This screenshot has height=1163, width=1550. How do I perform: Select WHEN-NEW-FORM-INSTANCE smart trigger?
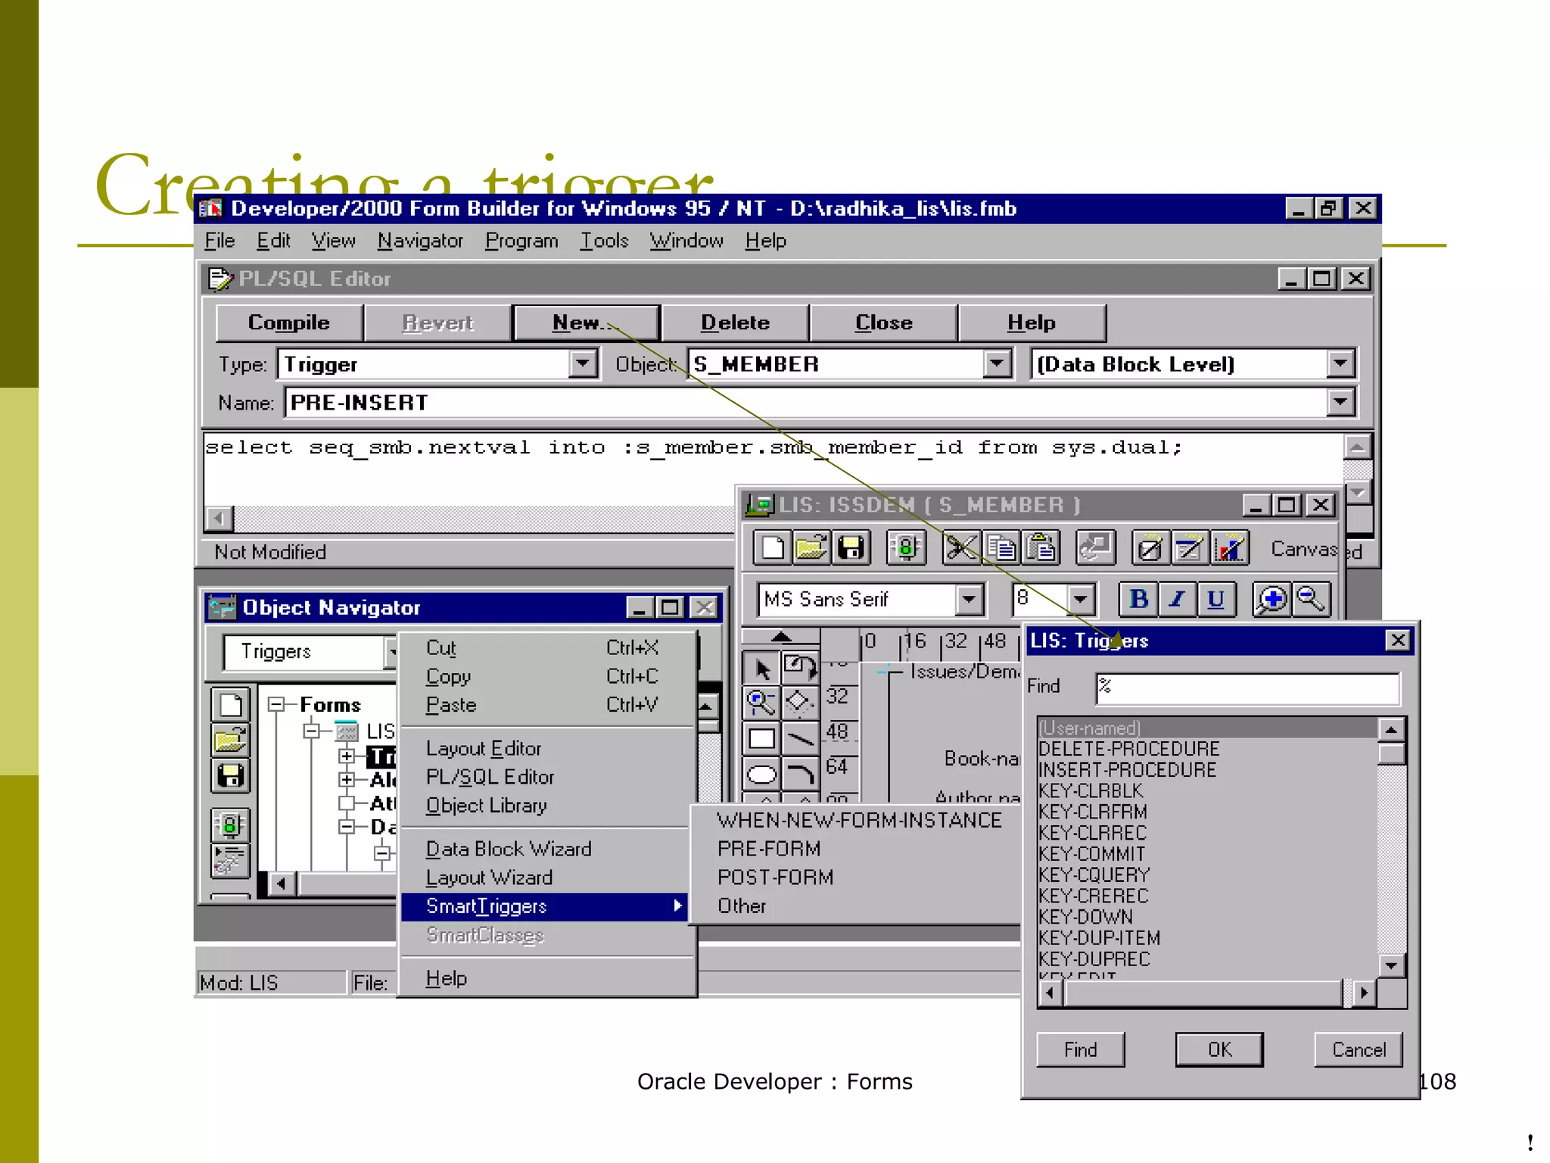(859, 821)
